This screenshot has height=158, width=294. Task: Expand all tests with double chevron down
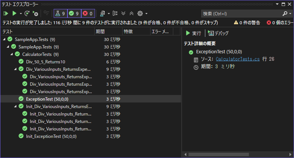pos(123,13)
